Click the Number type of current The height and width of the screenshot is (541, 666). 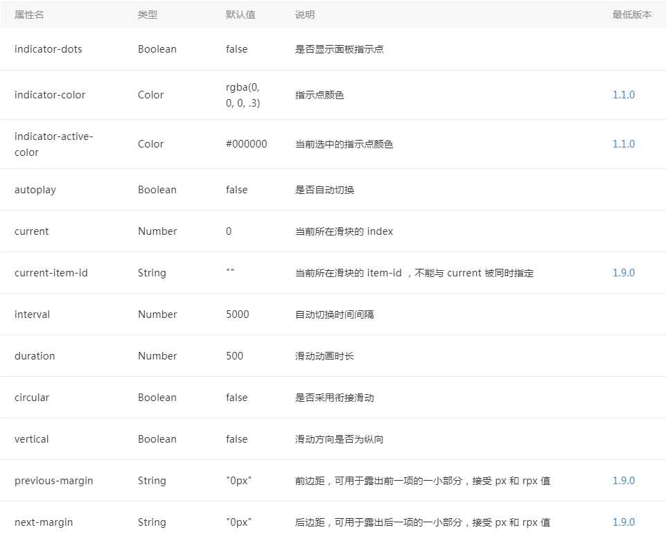point(157,231)
